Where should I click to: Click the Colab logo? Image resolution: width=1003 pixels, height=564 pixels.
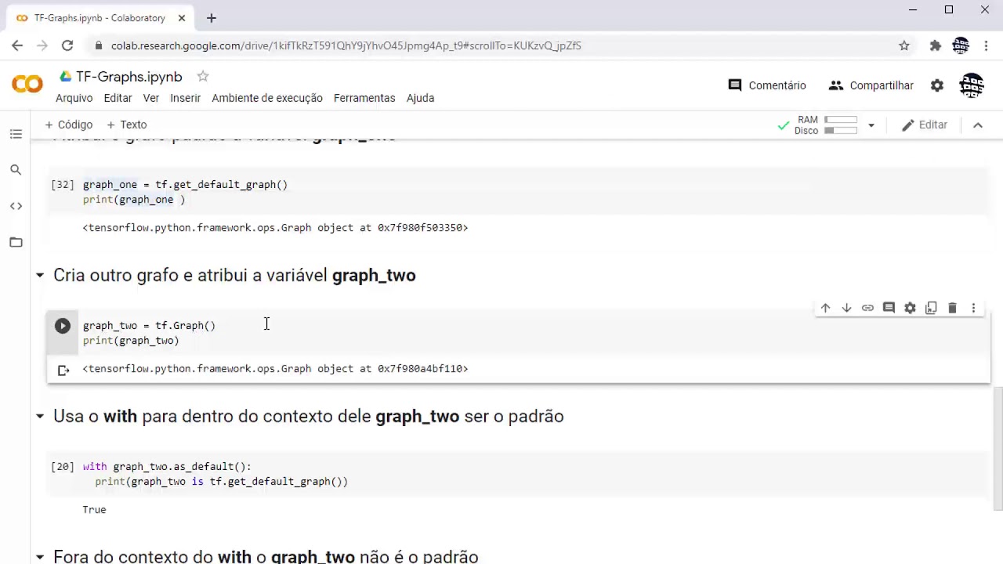(x=27, y=84)
